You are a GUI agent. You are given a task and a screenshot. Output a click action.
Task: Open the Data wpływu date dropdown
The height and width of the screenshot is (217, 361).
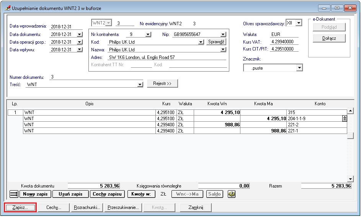(x=80, y=49)
